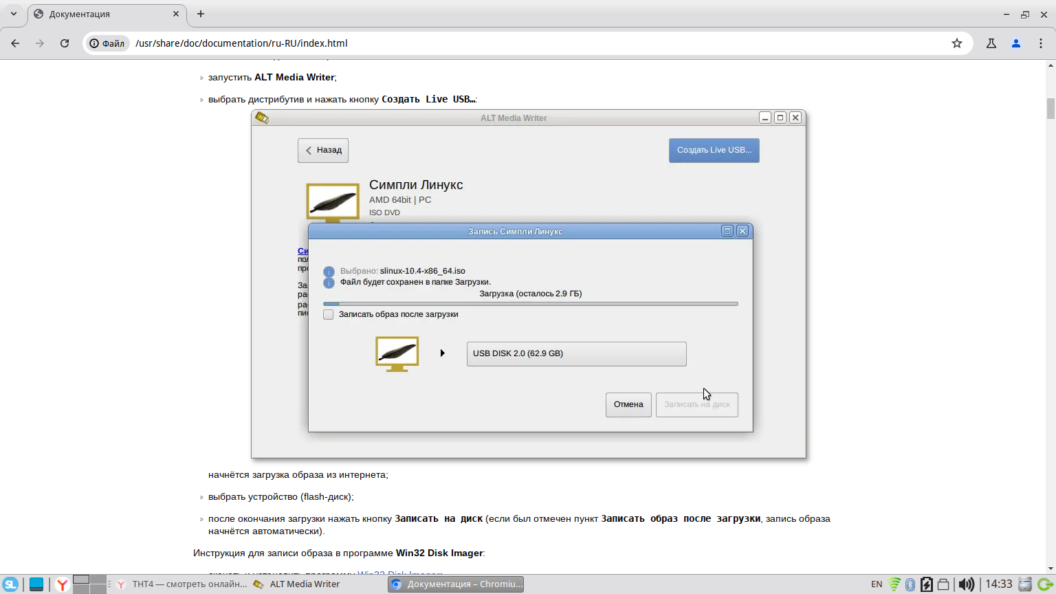Viewport: 1056px width, 594px height.
Task: Go back in the browser
Action: [x=15, y=43]
